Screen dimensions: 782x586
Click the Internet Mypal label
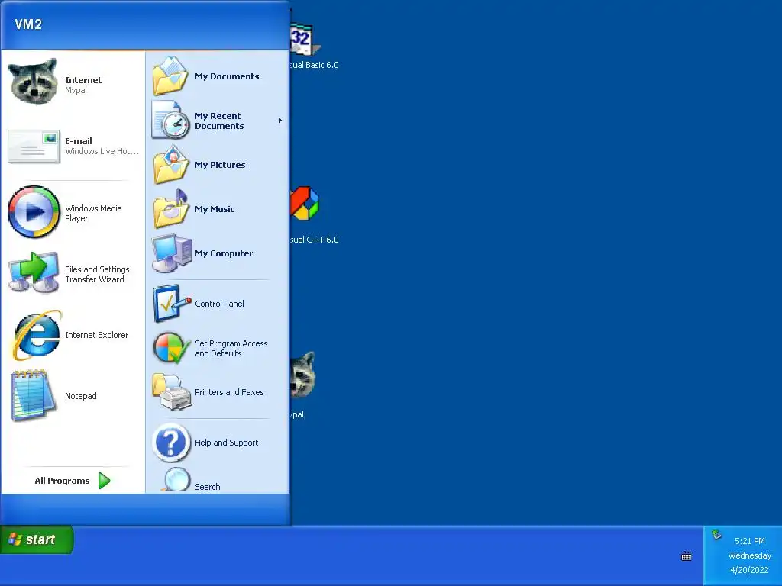pyautogui.click(x=82, y=85)
